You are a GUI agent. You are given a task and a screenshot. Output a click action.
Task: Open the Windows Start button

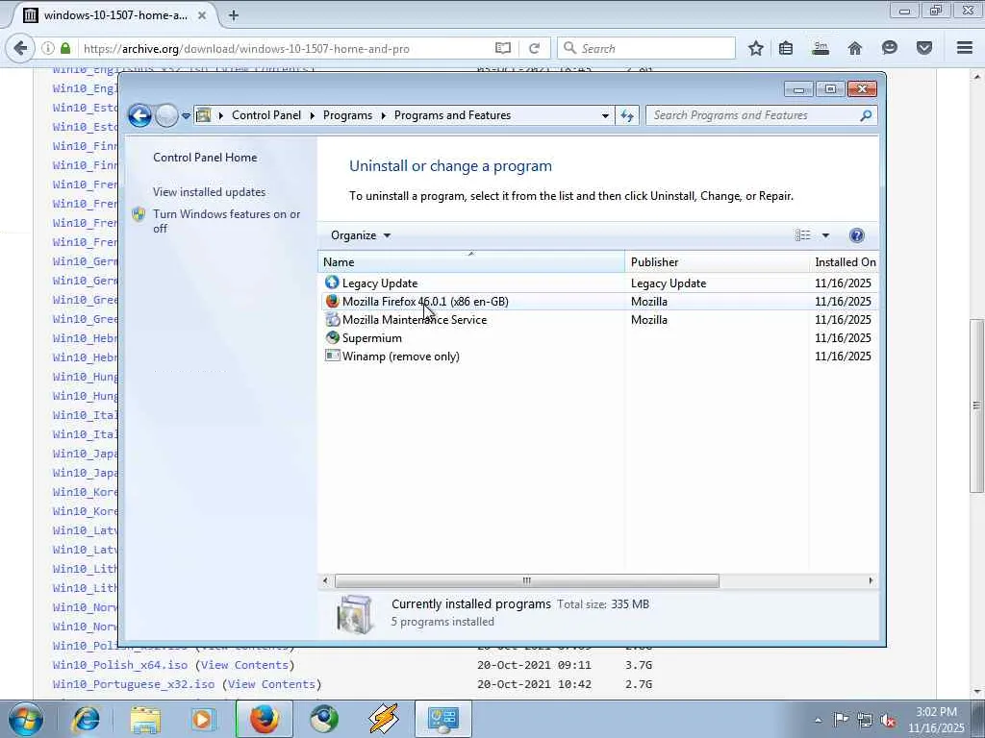pyautogui.click(x=25, y=719)
